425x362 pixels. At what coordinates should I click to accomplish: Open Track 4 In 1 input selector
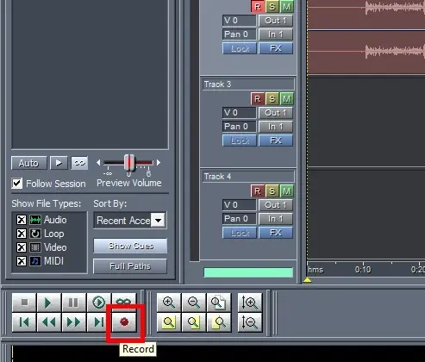[276, 219]
